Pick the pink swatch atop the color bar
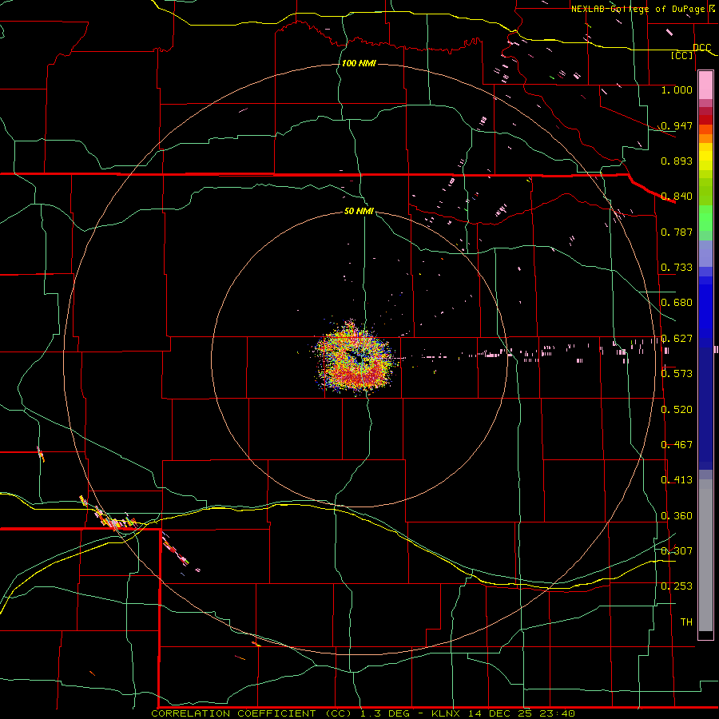The width and height of the screenshot is (719, 719). [x=705, y=85]
